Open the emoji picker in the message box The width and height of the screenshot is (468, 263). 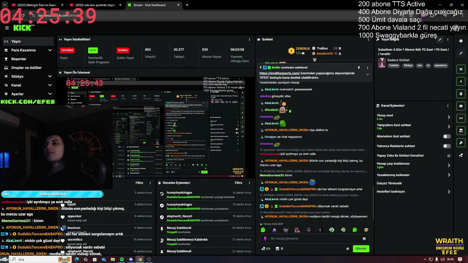click(x=364, y=239)
